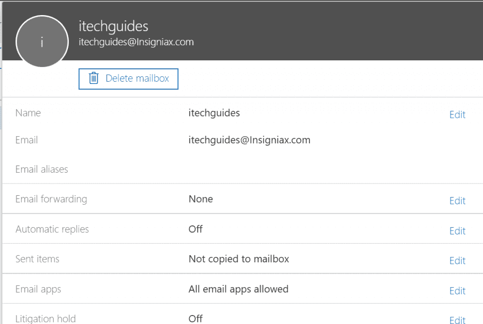
Task: Edit the mailbox Name
Action: click(457, 115)
